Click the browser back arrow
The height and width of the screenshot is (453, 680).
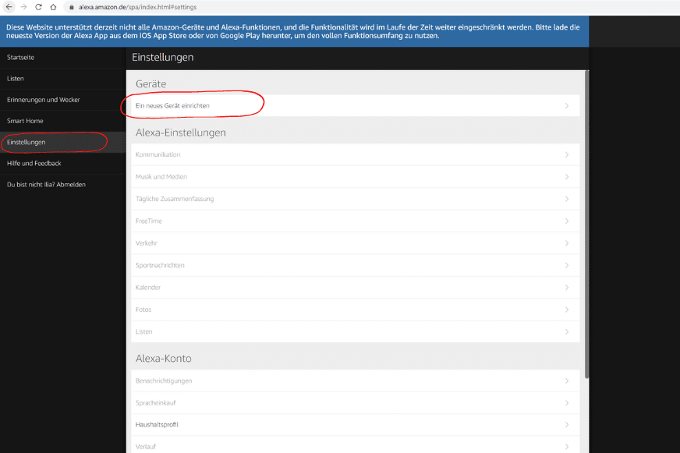click(x=8, y=5)
